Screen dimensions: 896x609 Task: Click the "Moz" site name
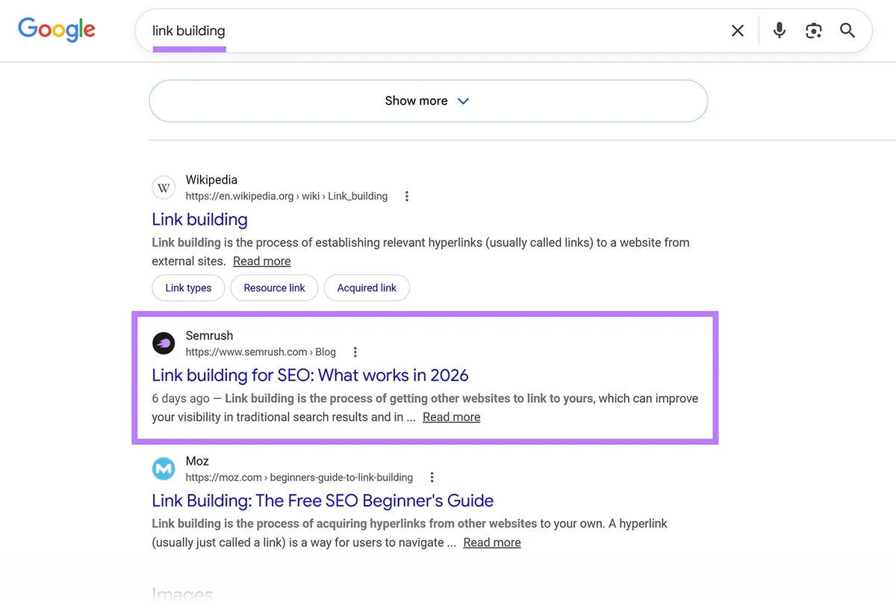(197, 461)
